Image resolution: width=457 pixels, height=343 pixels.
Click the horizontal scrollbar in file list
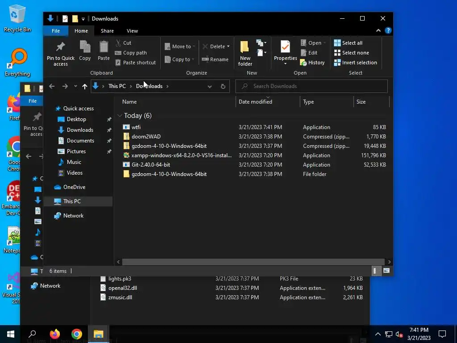(253, 262)
